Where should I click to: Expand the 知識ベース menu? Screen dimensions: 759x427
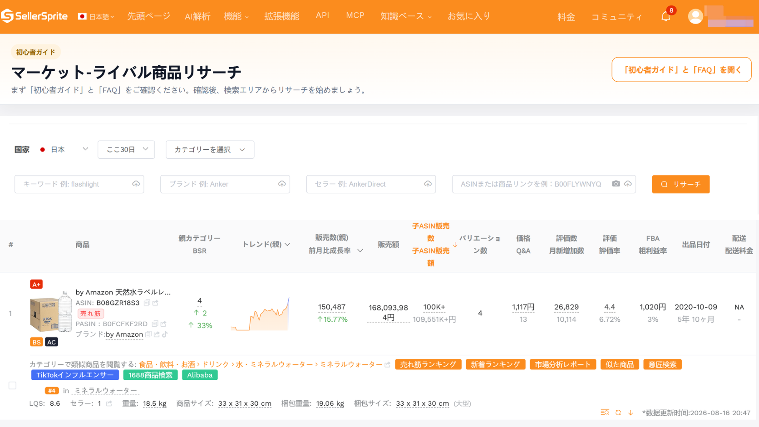tap(406, 16)
